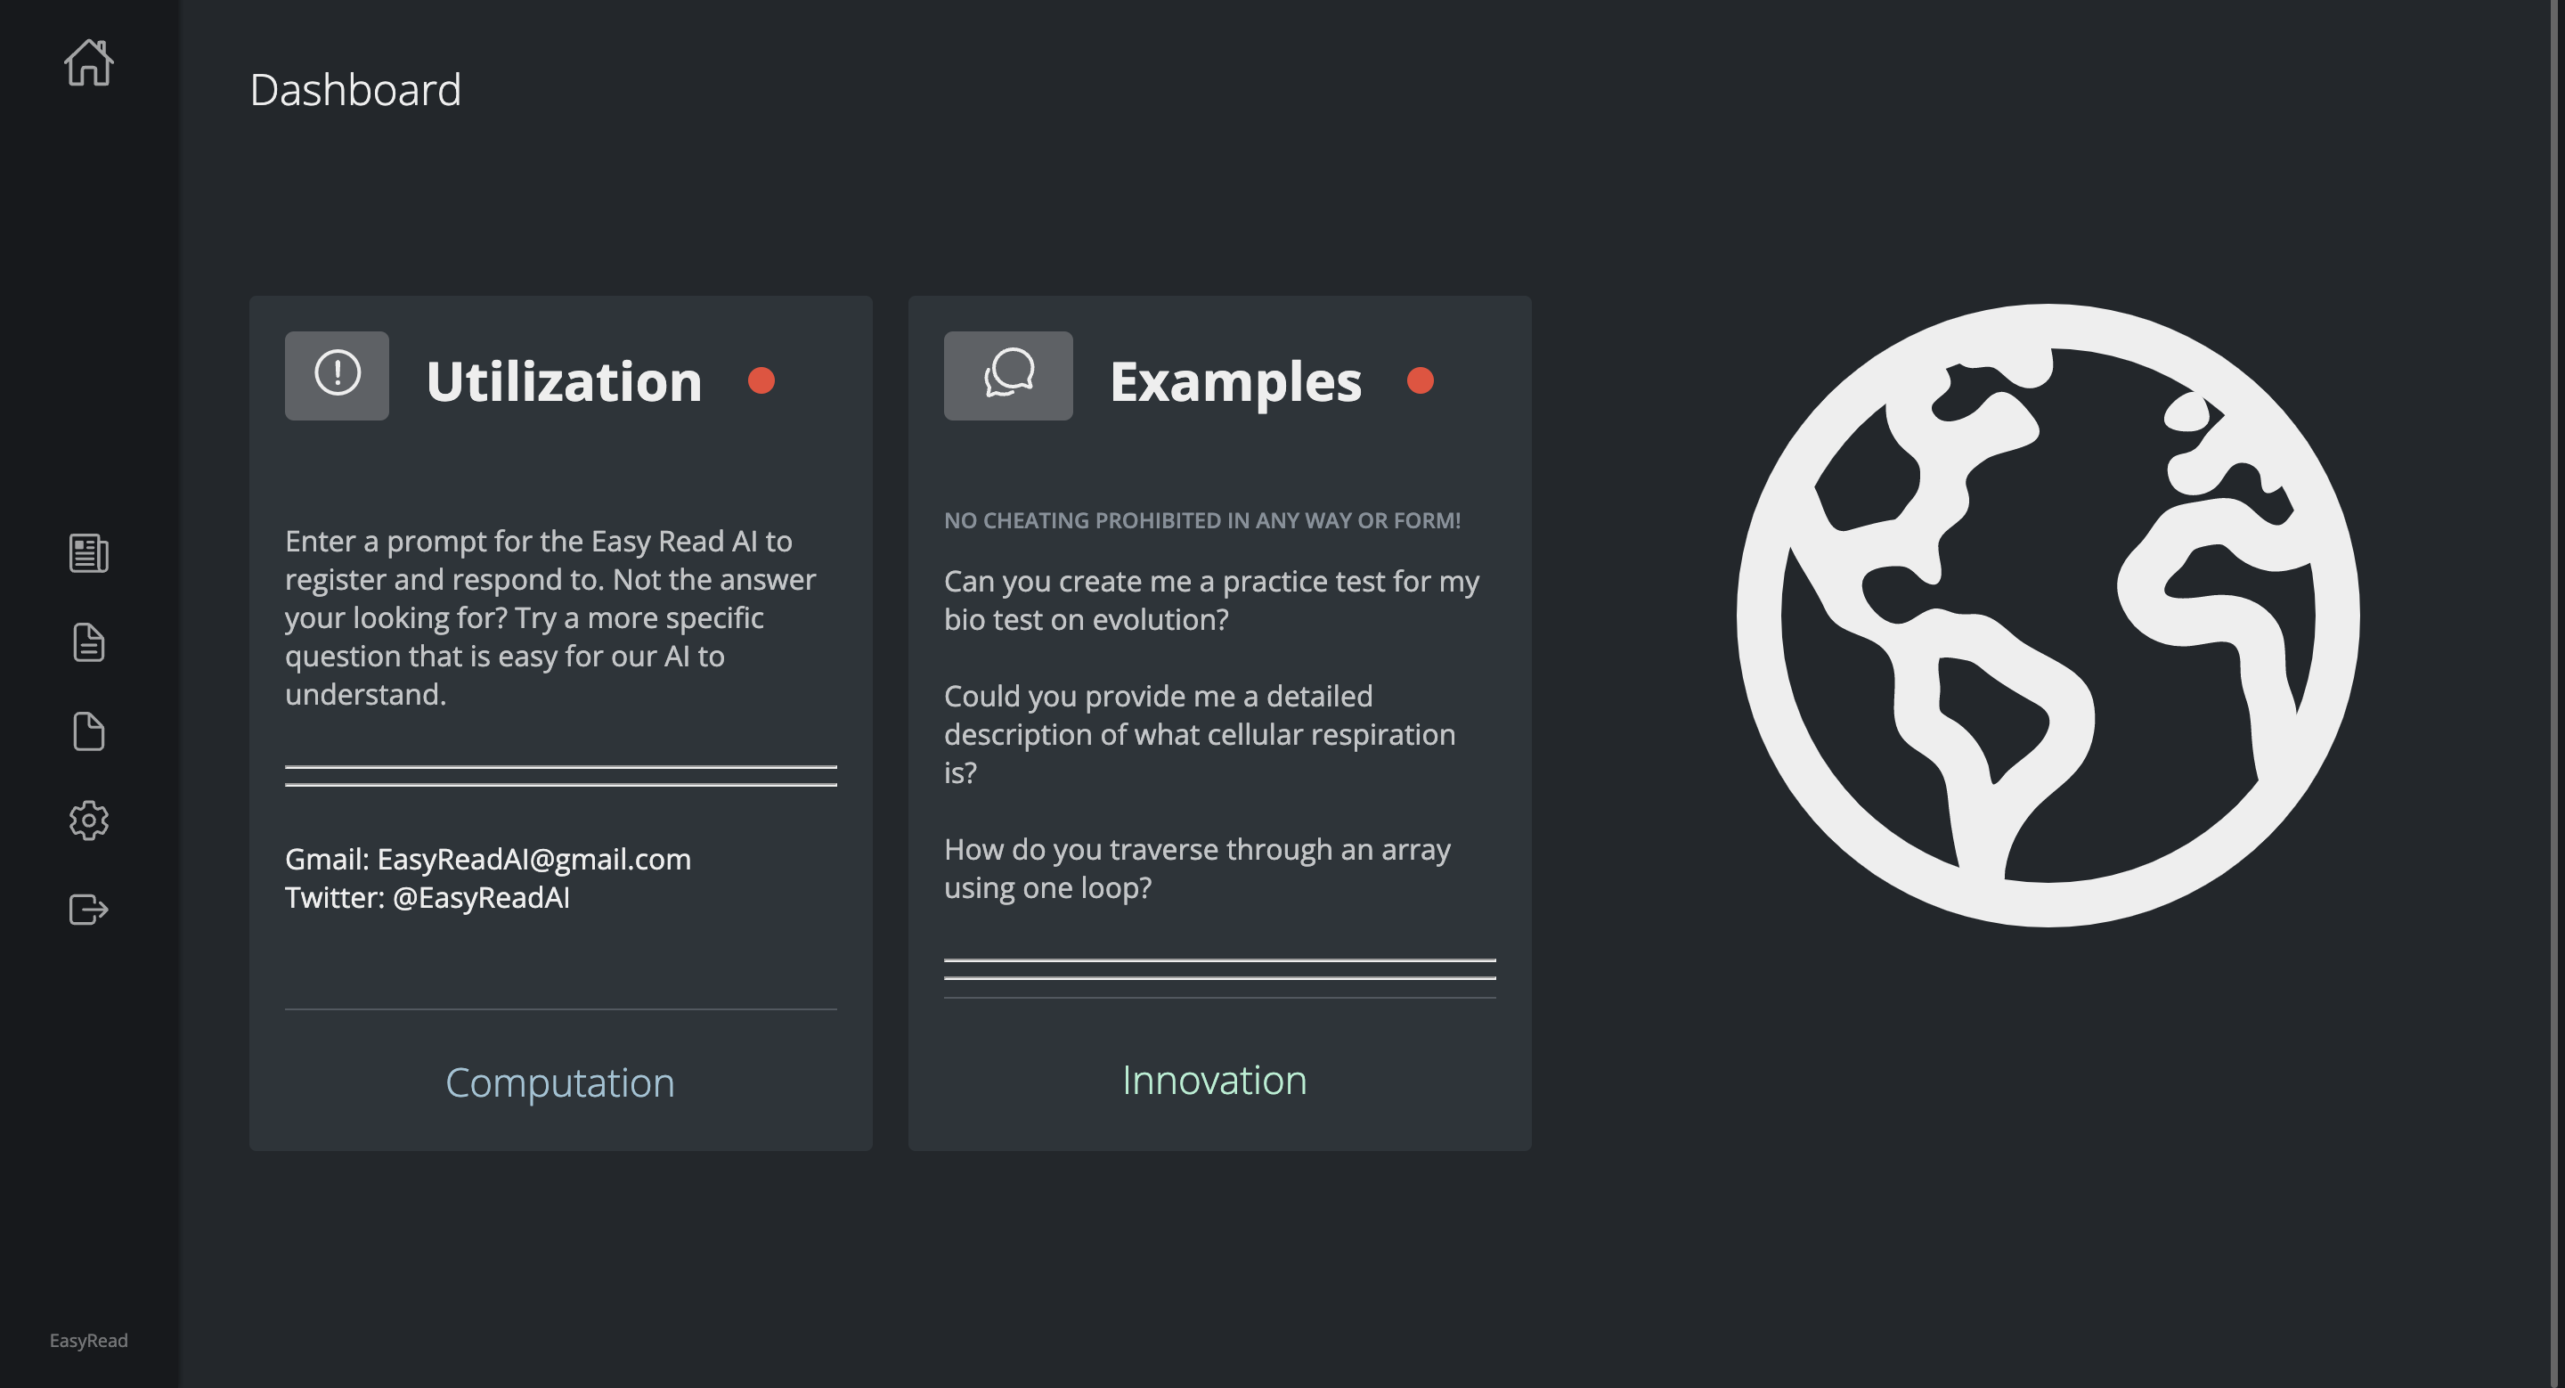Click the red dot beside Examples

(1420, 380)
